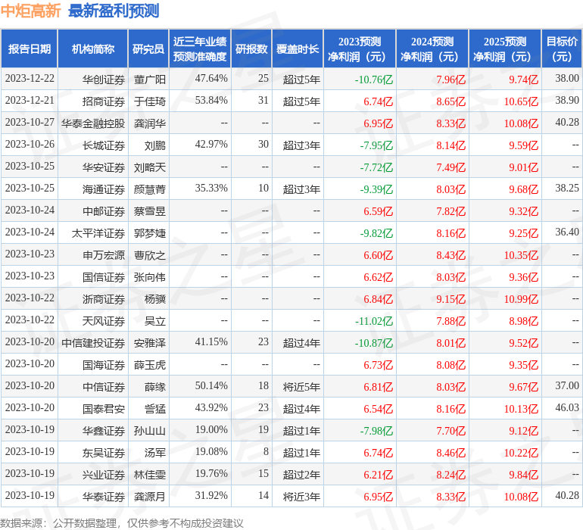Click the 最新盈利预测 heading
Image resolution: width=583 pixels, height=530 pixels.
click(x=114, y=11)
